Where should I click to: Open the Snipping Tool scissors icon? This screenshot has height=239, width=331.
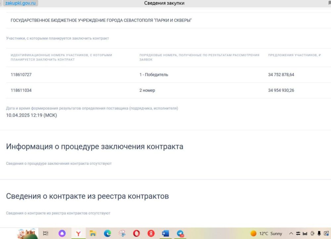point(122,233)
